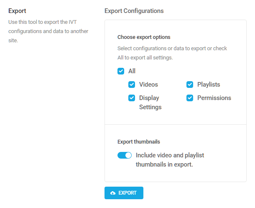Disable the Export thumbnails switch
Viewport: 255px width, 208px height.
[x=125, y=155]
